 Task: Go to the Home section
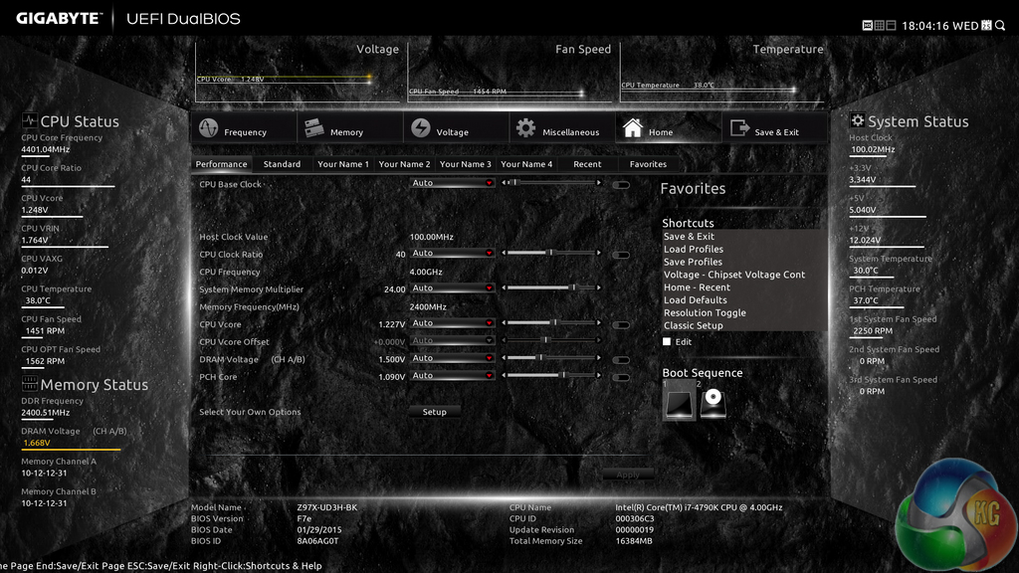click(x=668, y=128)
